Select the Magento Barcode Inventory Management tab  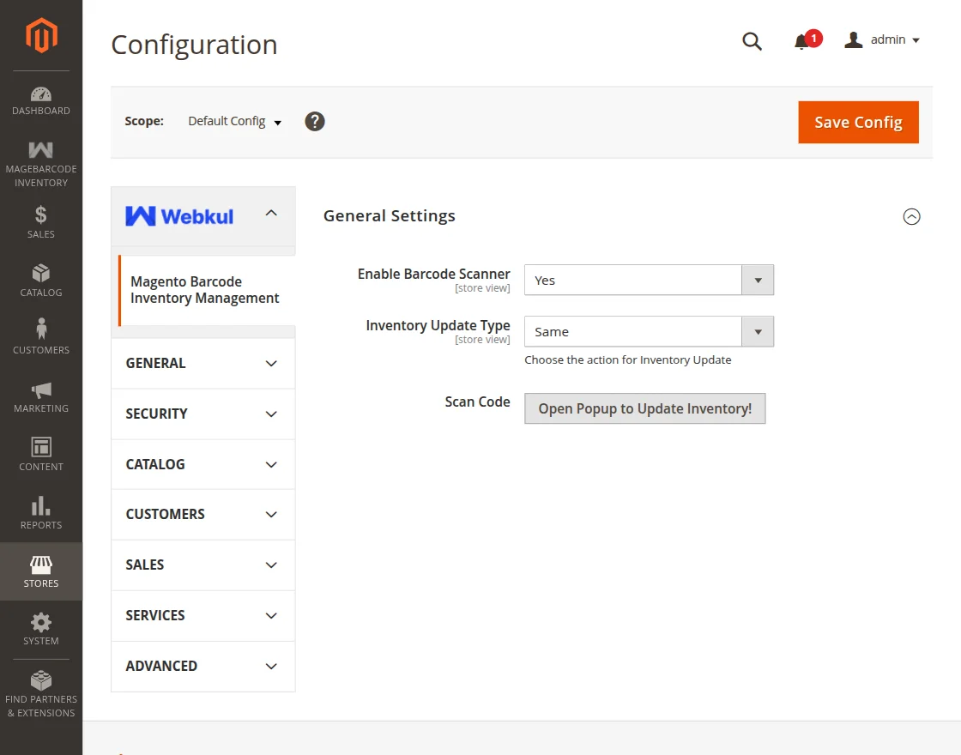click(204, 289)
